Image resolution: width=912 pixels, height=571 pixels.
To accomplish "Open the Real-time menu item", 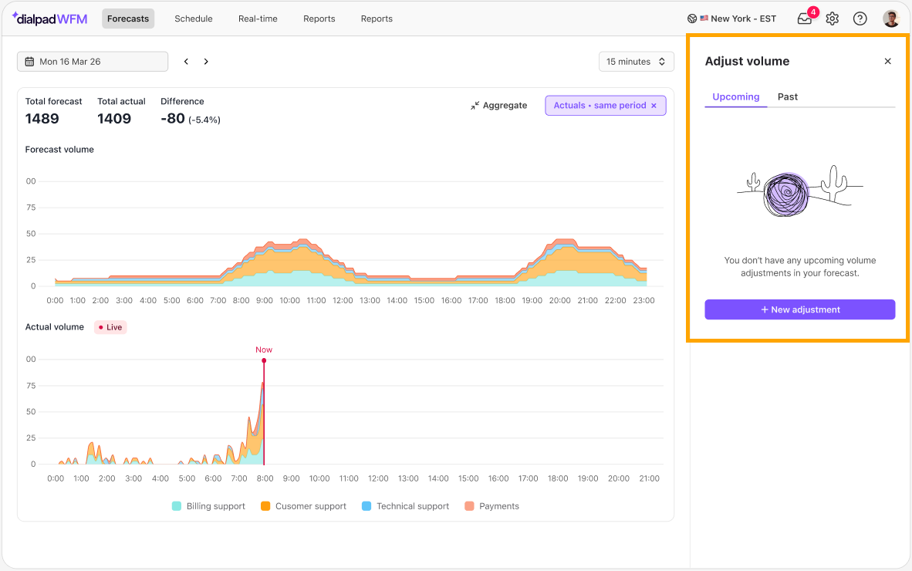I will [258, 19].
